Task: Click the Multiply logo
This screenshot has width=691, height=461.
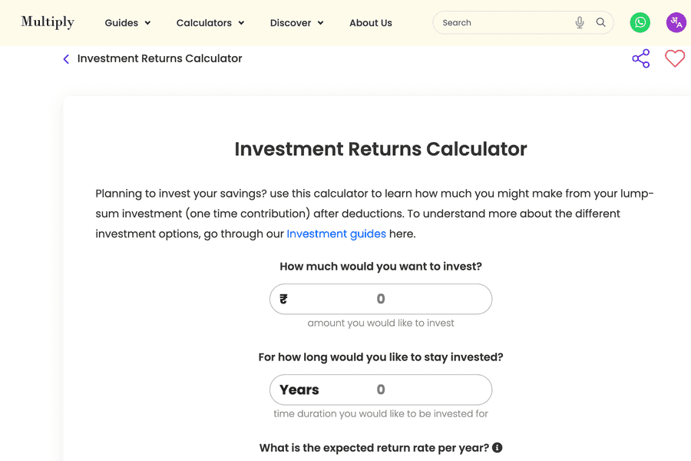Action: [48, 22]
